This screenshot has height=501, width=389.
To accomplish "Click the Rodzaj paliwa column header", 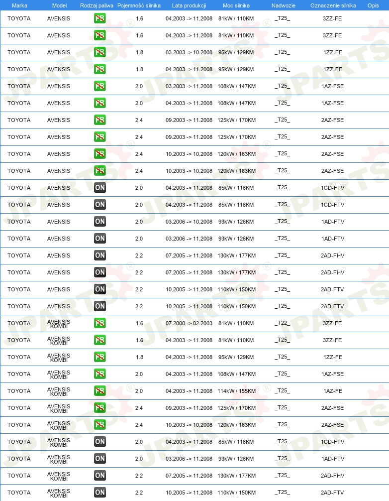I will 97,5.
